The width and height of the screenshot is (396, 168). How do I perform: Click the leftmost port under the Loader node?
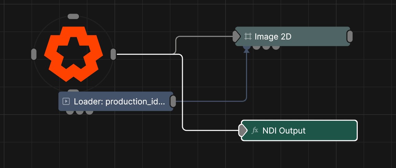tap(70, 112)
